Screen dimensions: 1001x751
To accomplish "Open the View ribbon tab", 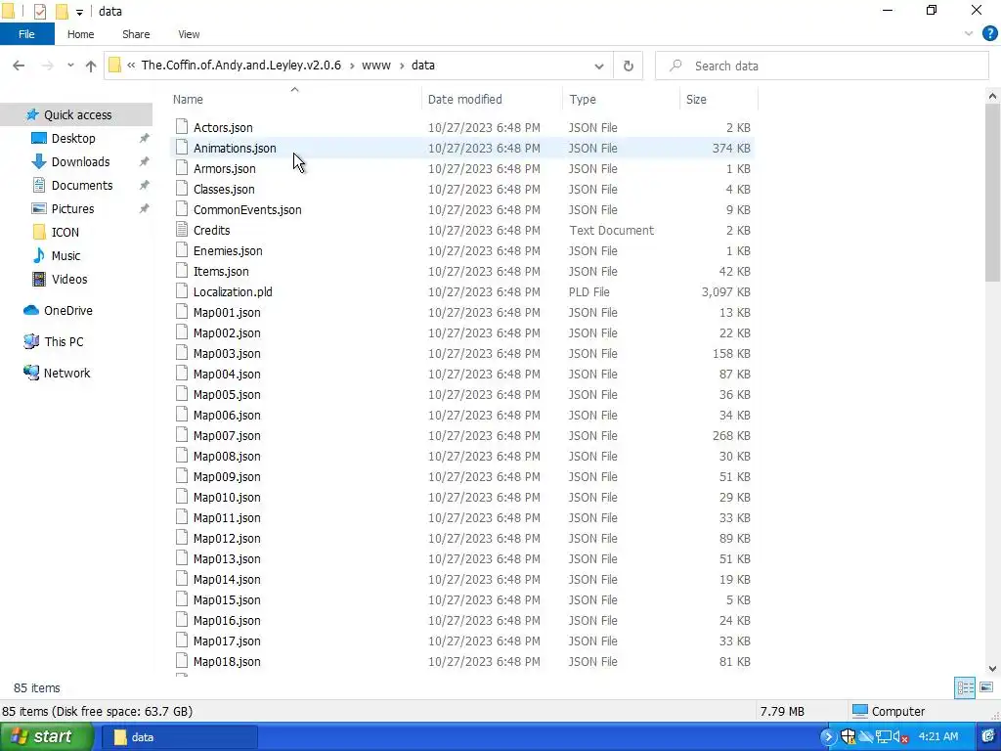I will coord(189,34).
